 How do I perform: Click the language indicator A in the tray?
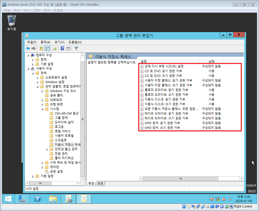point(230,199)
